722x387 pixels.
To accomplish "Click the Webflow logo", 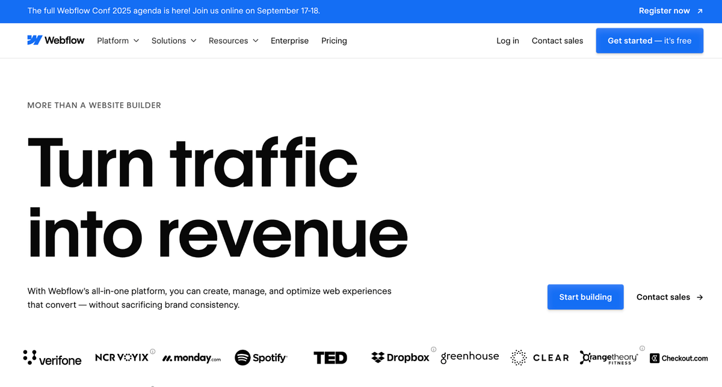I will click(x=55, y=40).
